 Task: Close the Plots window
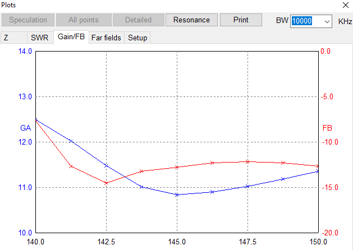click(x=345, y=4)
